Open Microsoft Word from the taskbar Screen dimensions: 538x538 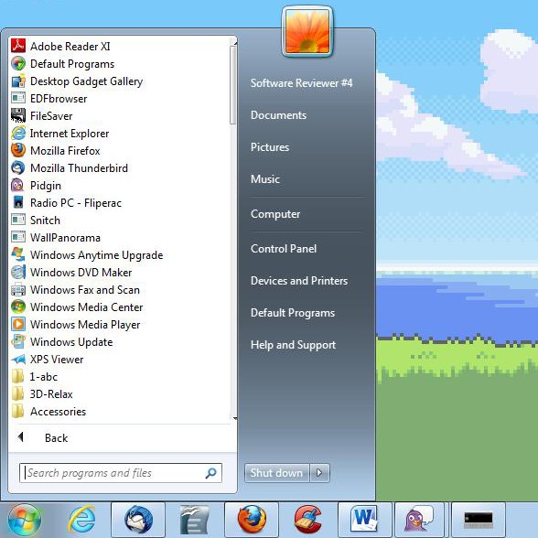click(x=365, y=520)
